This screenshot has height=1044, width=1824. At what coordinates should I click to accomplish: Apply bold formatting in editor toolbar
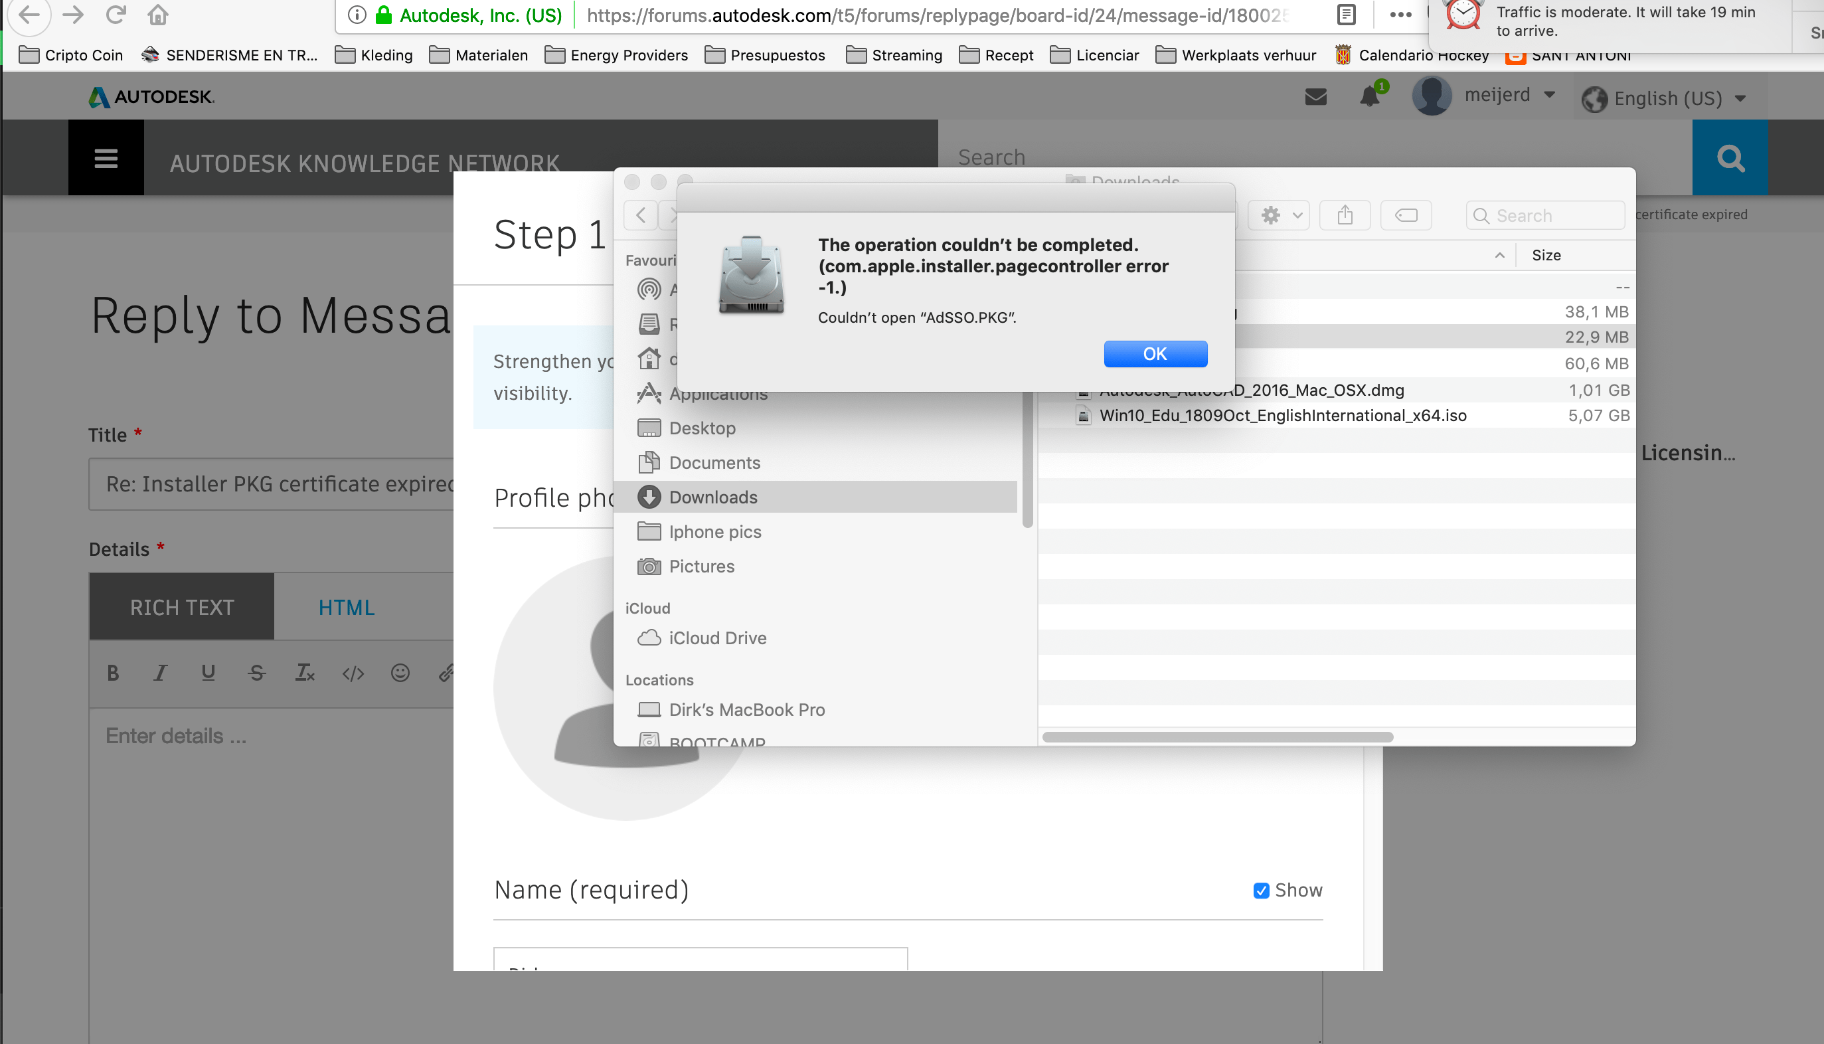coord(112,673)
